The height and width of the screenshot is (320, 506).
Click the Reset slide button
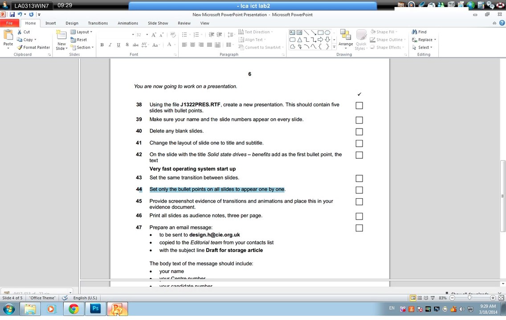pos(79,40)
